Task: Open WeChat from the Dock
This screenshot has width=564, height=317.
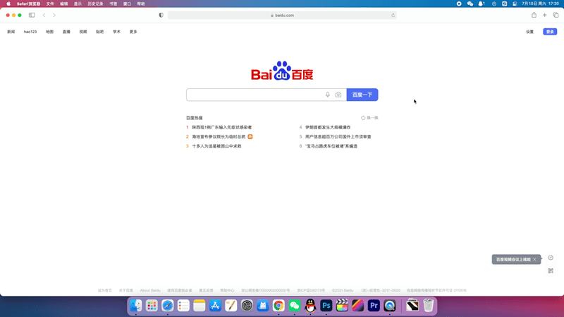Action: coord(294,306)
